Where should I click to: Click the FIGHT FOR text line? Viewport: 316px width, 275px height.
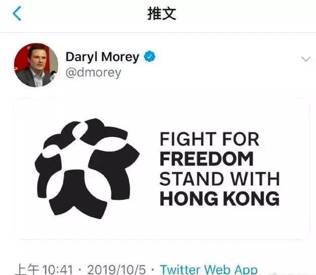(x=209, y=139)
